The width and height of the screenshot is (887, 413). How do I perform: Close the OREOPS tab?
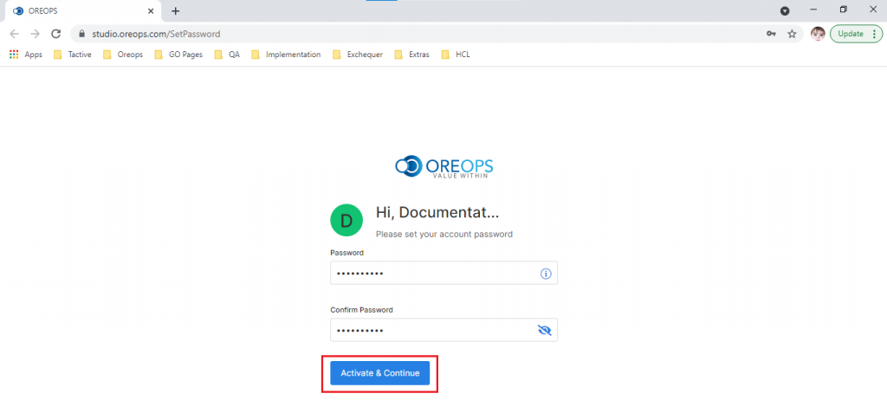point(151,10)
